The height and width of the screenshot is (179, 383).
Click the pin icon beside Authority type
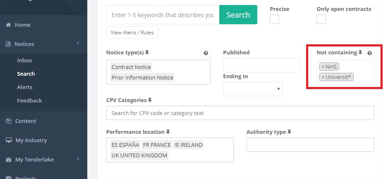point(288,132)
